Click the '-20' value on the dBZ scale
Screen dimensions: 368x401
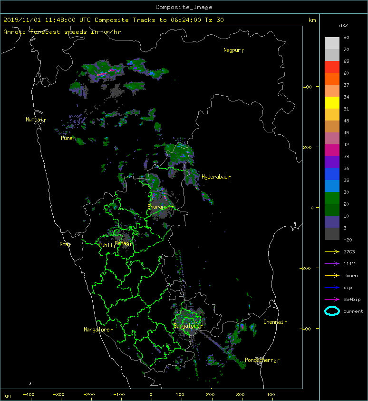pos(348,240)
